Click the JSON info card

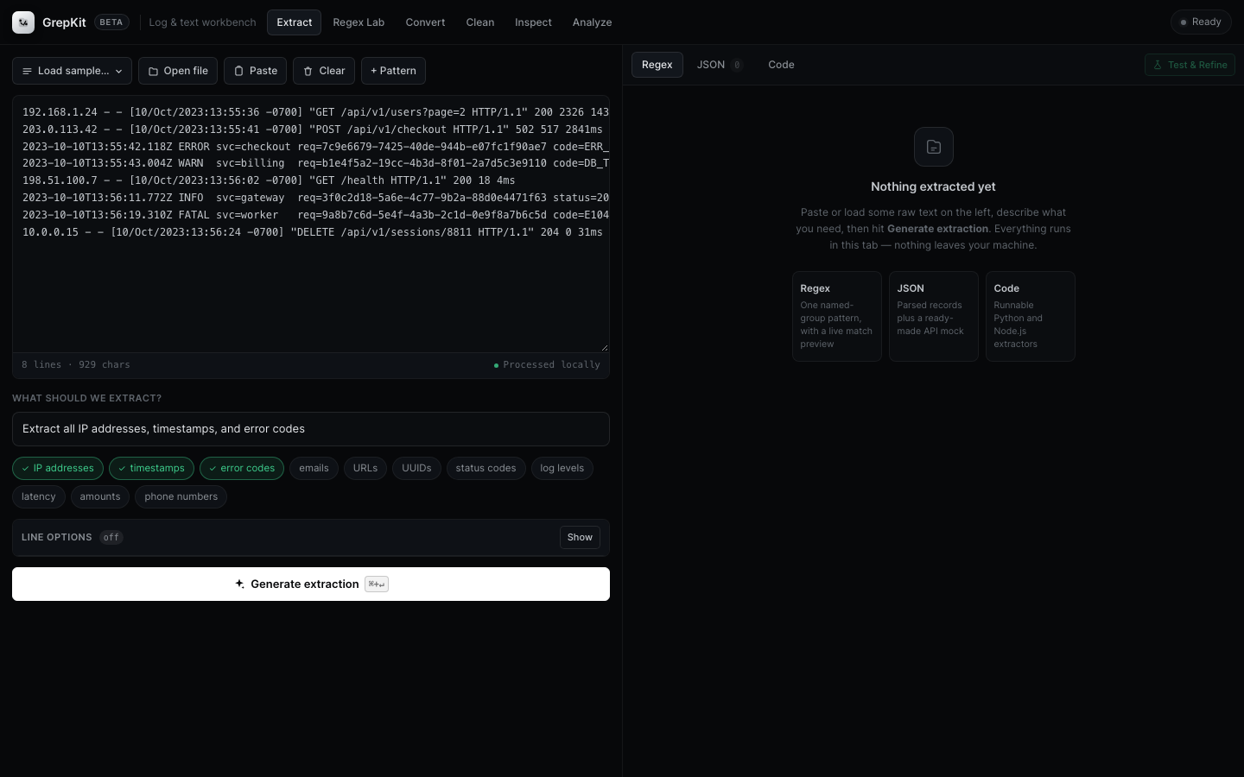click(x=934, y=316)
